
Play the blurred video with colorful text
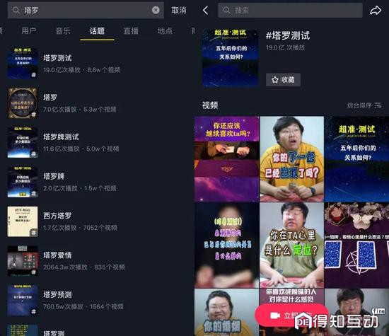(227, 245)
